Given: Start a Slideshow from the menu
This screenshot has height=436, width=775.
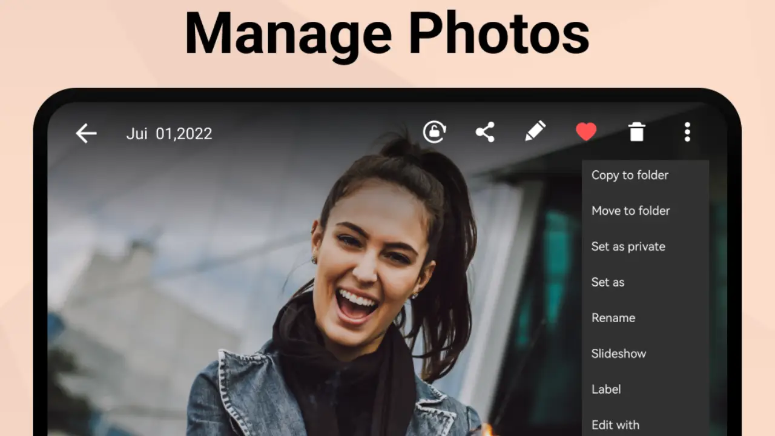Looking at the screenshot, I should pos(619,354).
